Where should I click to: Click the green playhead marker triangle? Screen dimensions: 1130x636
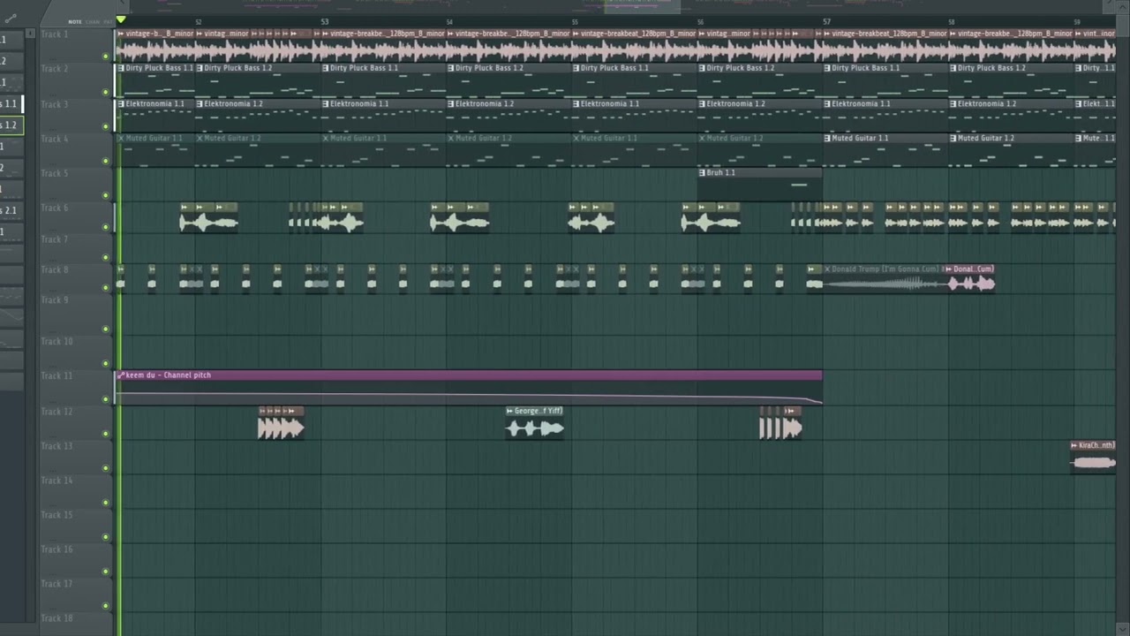(x=121, y=20)
